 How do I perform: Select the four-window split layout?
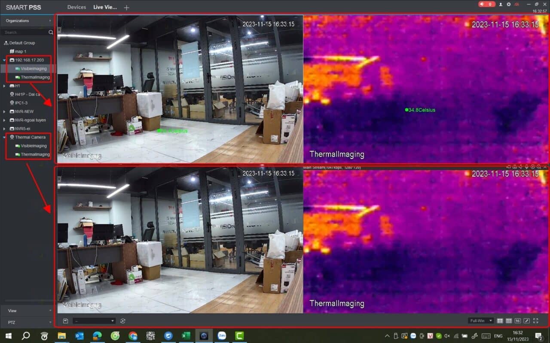pos(500,321)
